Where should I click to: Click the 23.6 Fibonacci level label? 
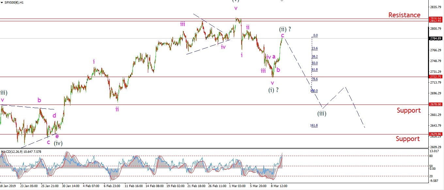tap(314, 48)
